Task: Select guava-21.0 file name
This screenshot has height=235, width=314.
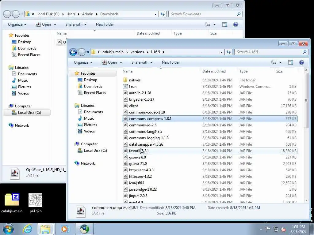Action: (x=138, y=164)
